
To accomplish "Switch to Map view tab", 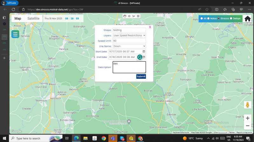I will [18, 19].
